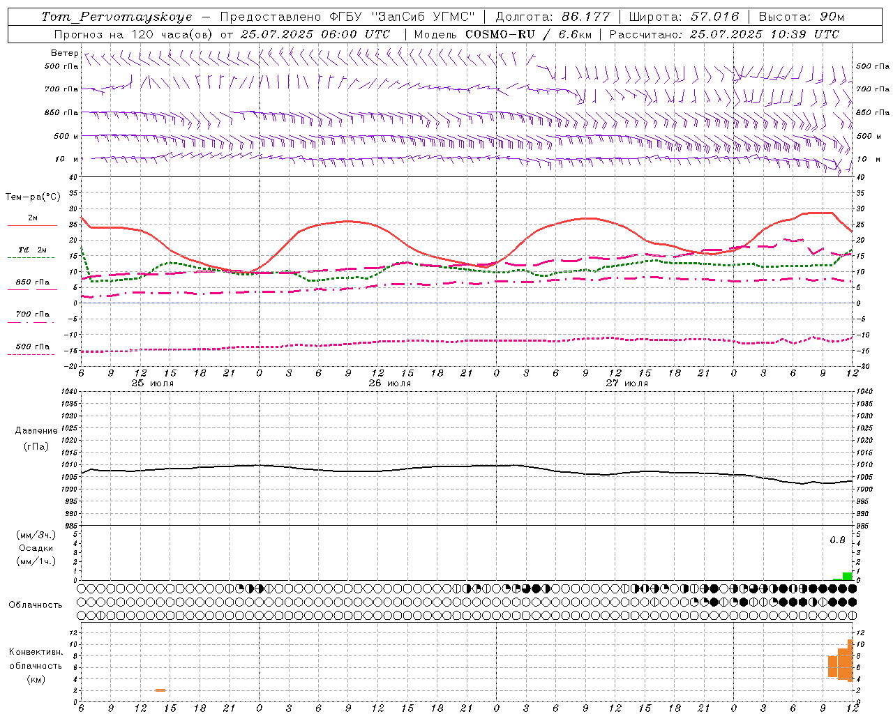This screenshot has width=893, height=714.
Task: Select the 'Долгота: 86.177' header value
Action: point(553,17)
